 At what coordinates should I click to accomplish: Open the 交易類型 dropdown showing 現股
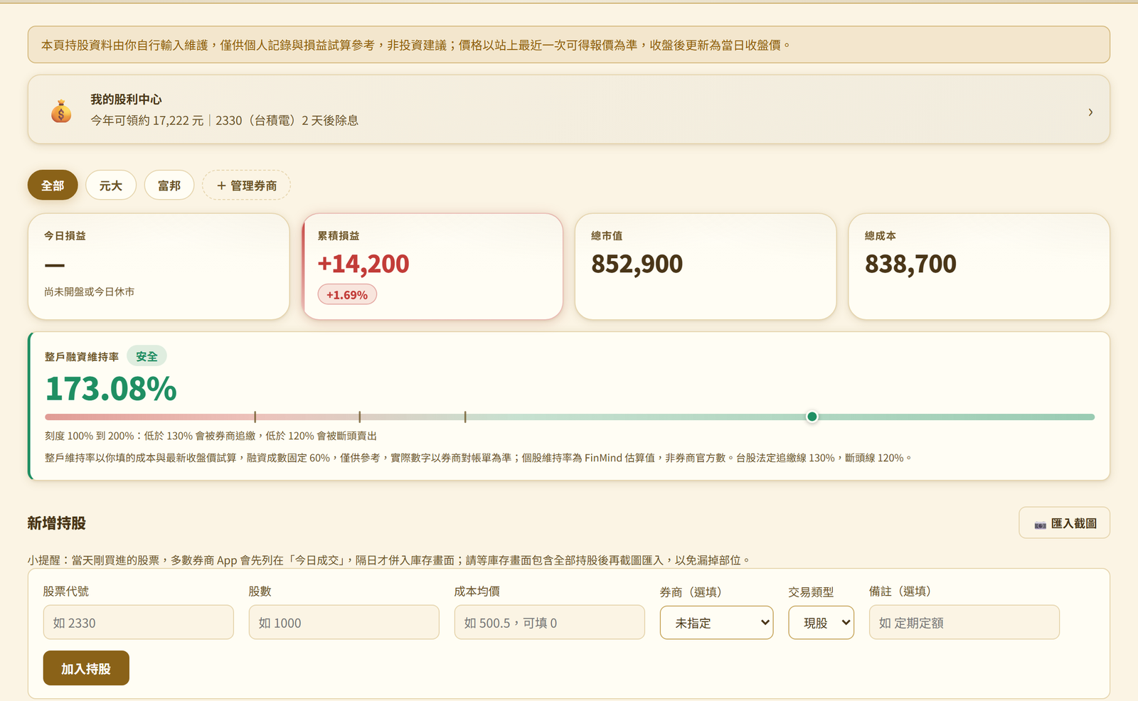[821, 623]
